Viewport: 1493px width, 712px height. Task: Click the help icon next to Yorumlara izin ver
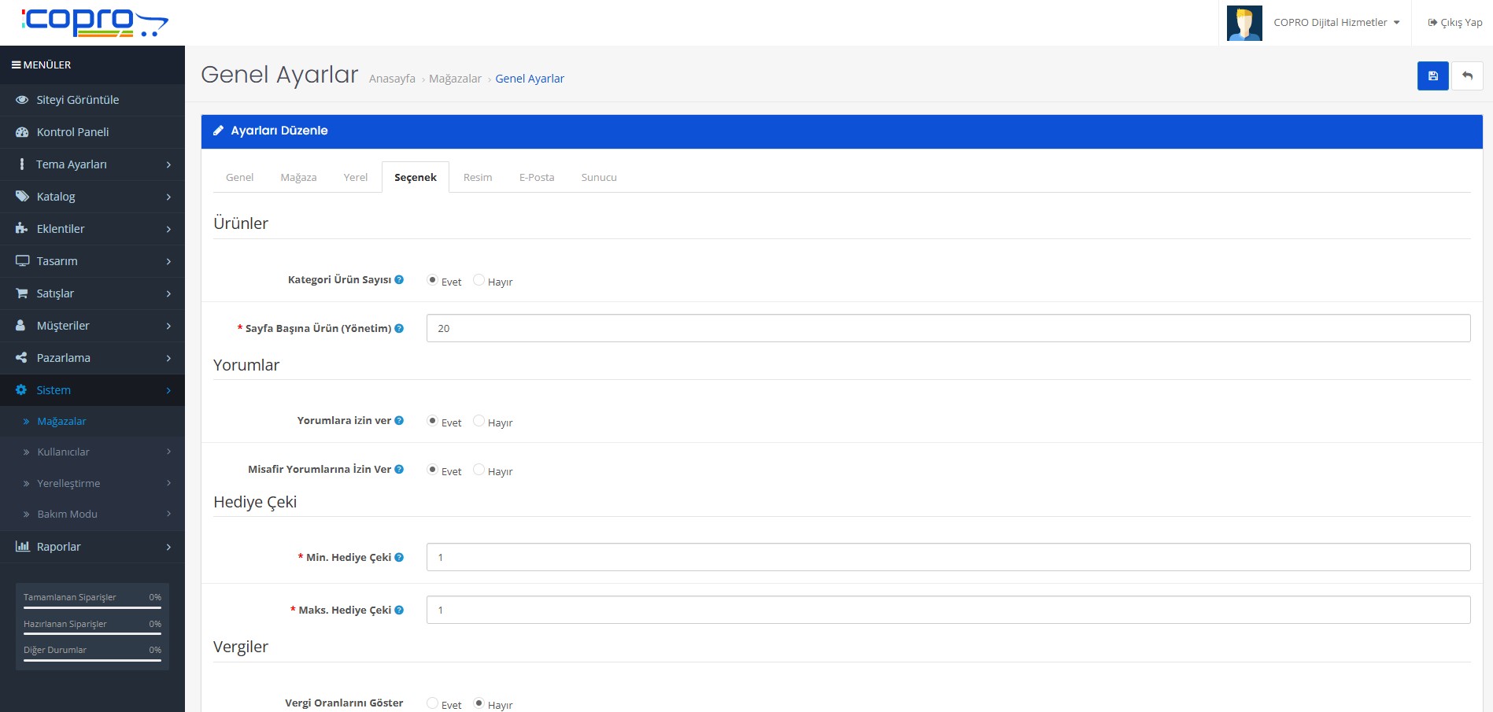coord(399,420)
